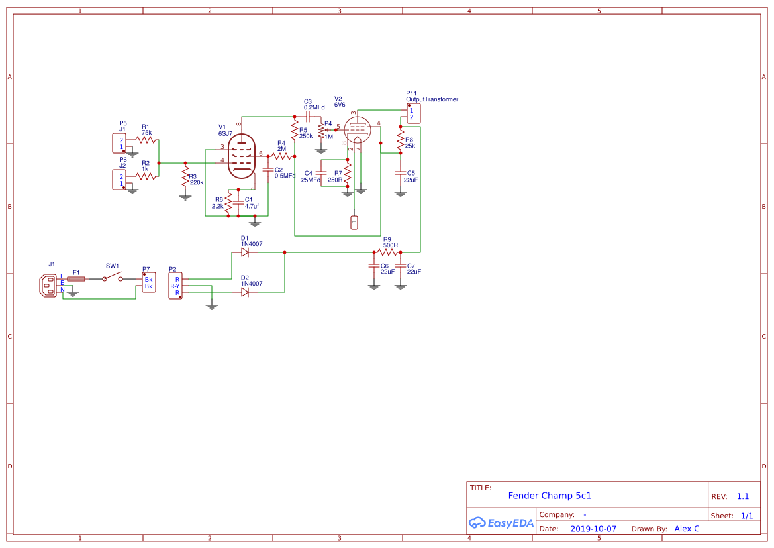This screenshot has height=548, width=774.
Task: Select the SW1 power switch symbol
Action: [113, 277]
